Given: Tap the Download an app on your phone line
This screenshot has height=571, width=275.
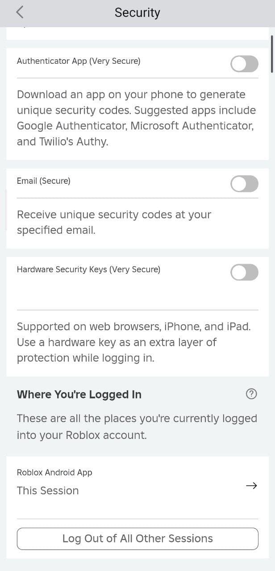Looking at the screenshot, I should coord(131,95).
